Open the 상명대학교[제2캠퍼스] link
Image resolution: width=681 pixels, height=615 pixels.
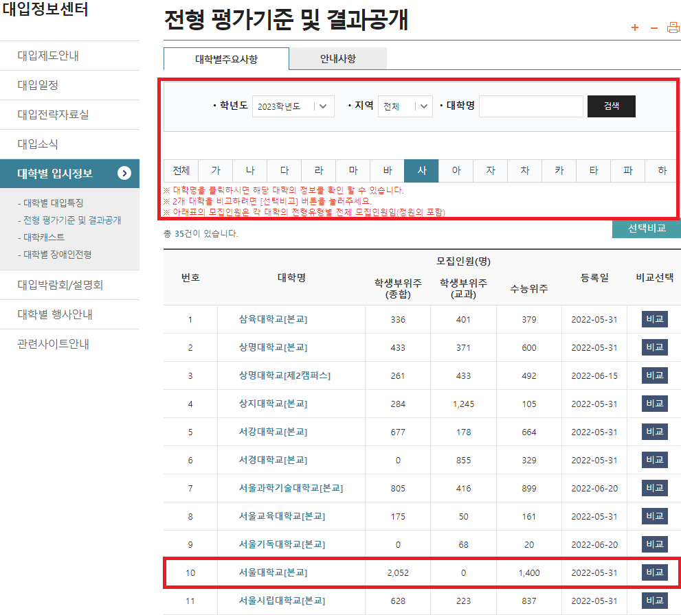tap(285, 375)
